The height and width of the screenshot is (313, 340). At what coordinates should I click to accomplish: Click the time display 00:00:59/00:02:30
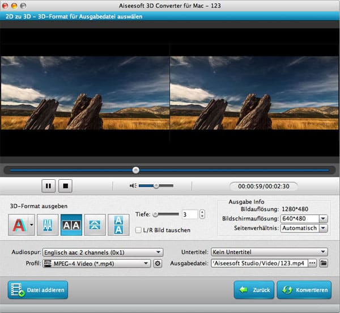click(263, 186)
